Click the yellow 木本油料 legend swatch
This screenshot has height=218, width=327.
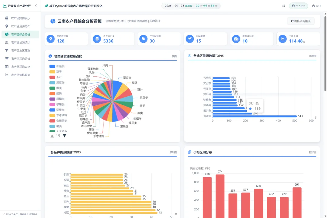52,115
